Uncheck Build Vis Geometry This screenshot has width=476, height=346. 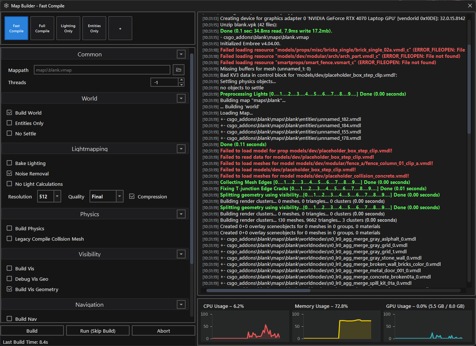pos(10,289)
